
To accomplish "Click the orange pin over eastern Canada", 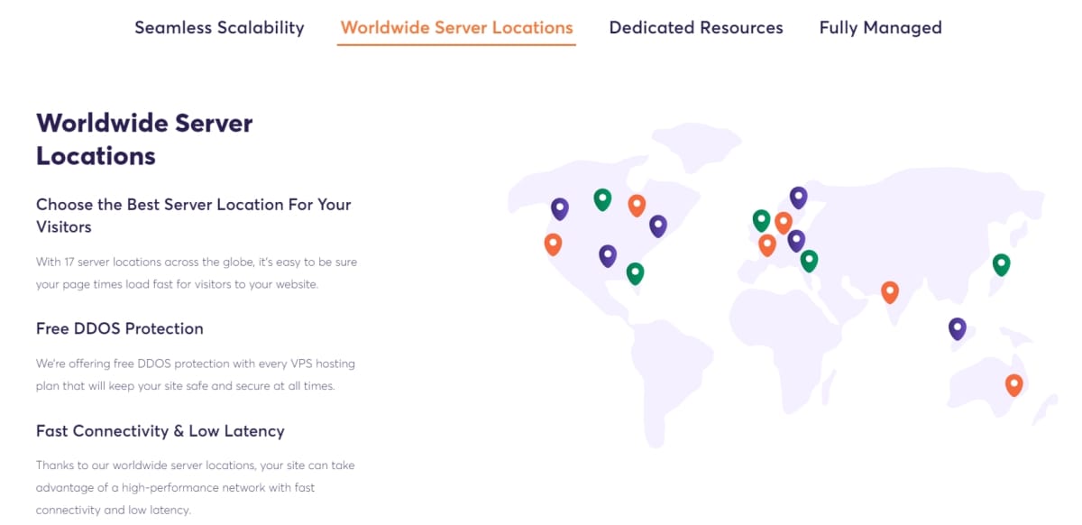I will [x=637, y=206].
